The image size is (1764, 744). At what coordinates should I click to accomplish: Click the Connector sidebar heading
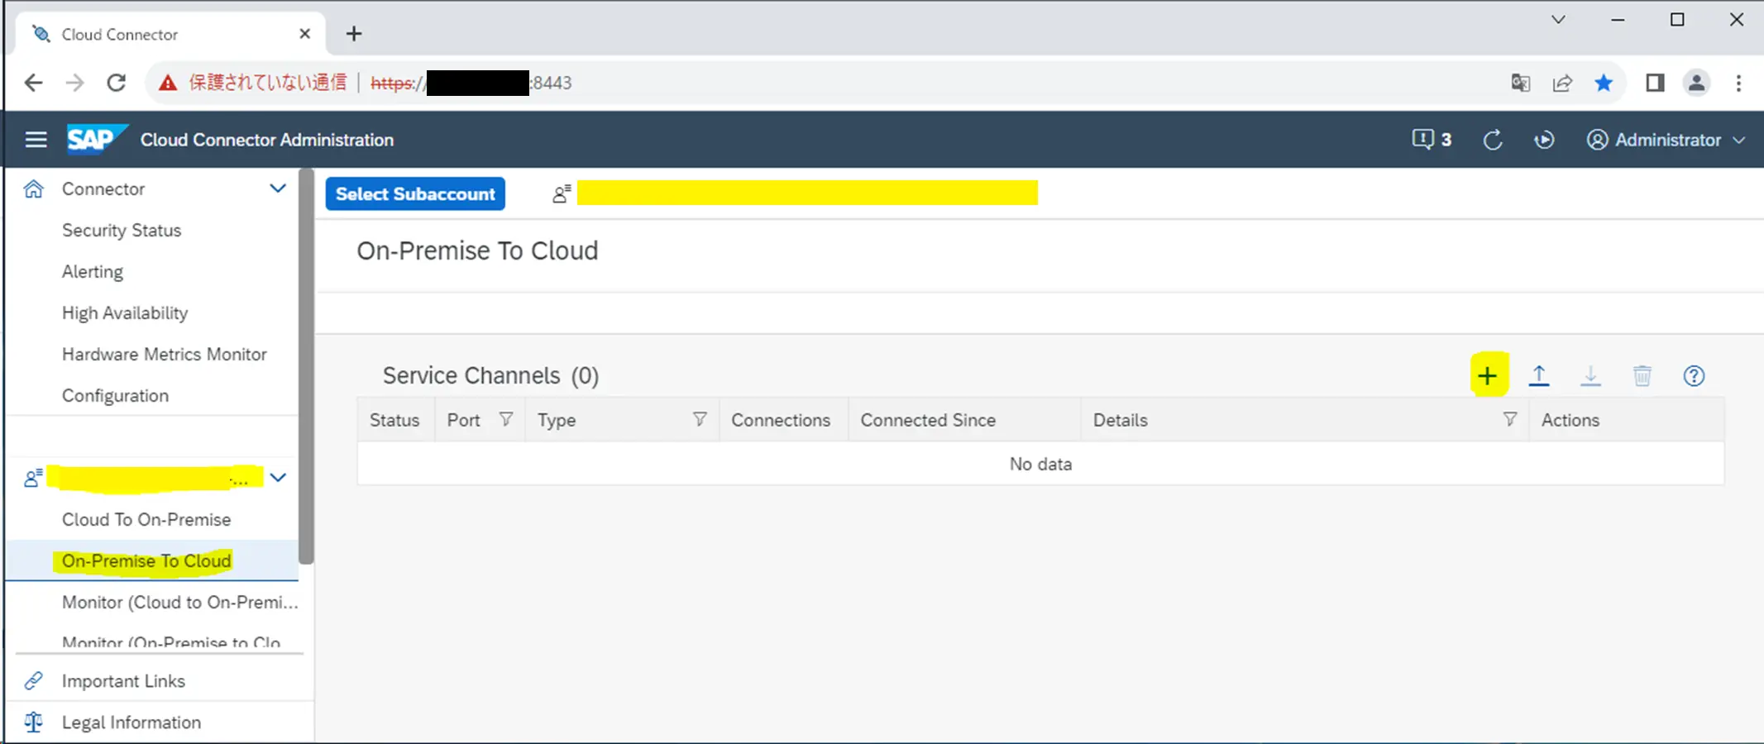pos(103,188)
